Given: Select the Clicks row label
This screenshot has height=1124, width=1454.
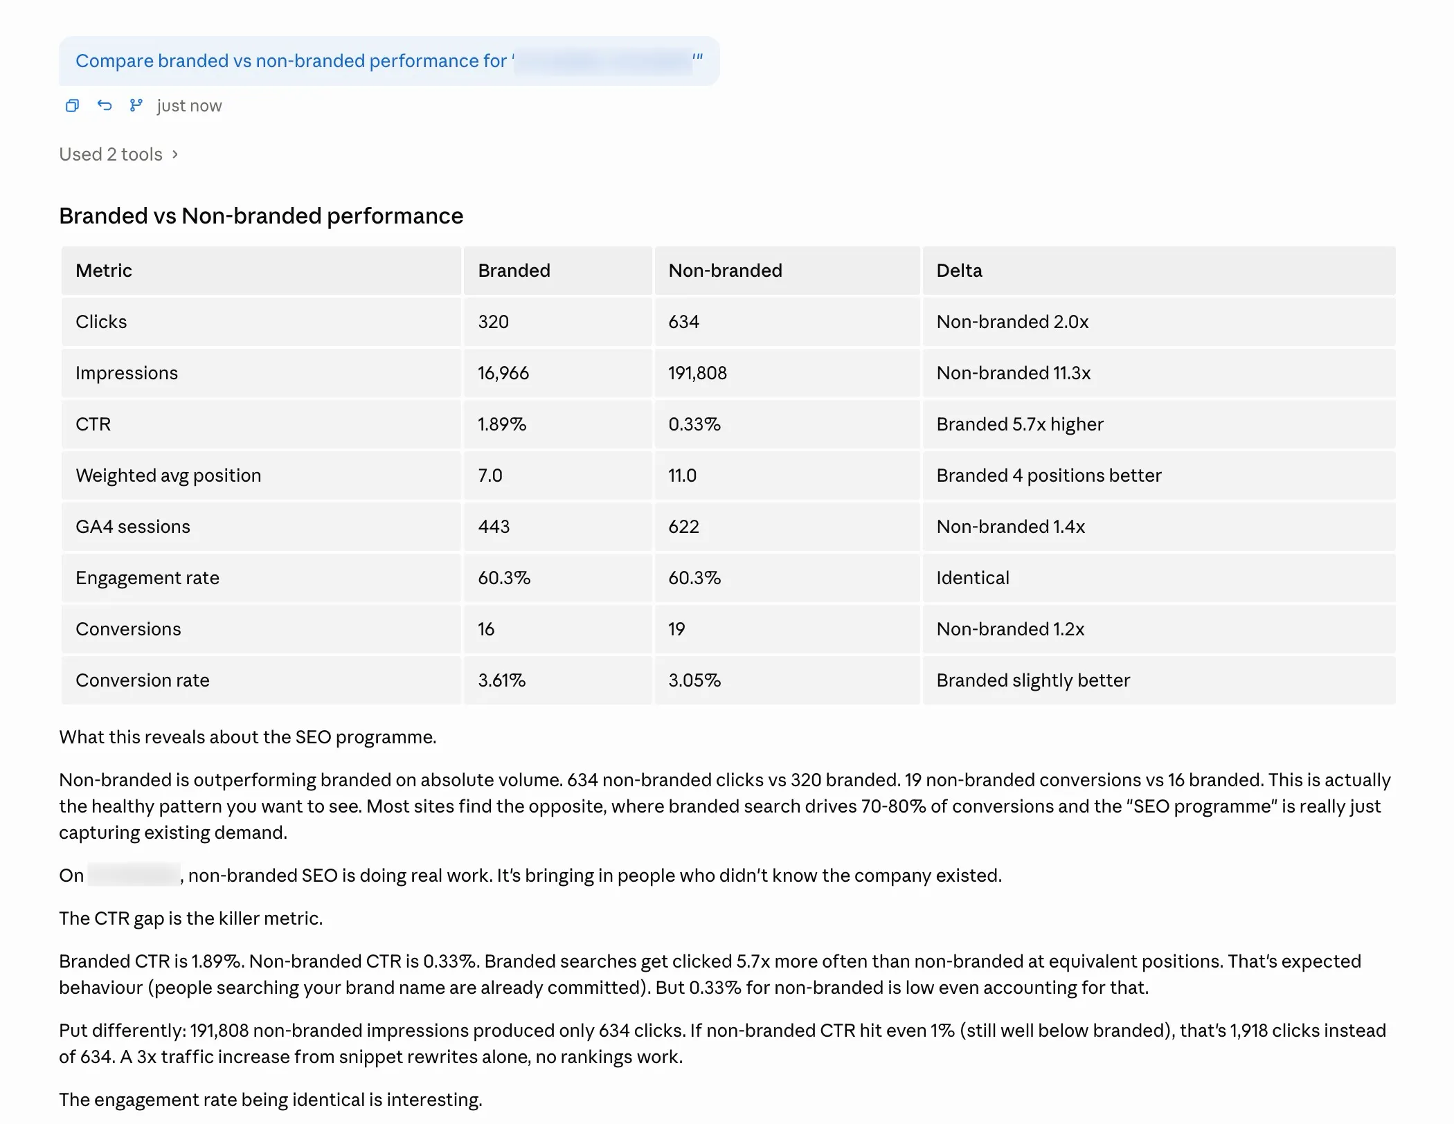Looking at the screenshot, I should 101,322.
